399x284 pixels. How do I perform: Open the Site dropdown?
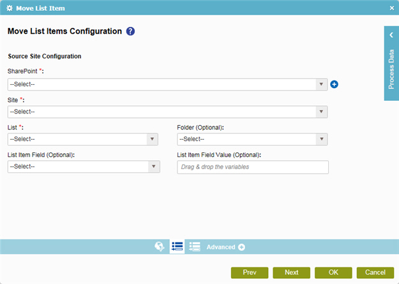pos(167,112)
